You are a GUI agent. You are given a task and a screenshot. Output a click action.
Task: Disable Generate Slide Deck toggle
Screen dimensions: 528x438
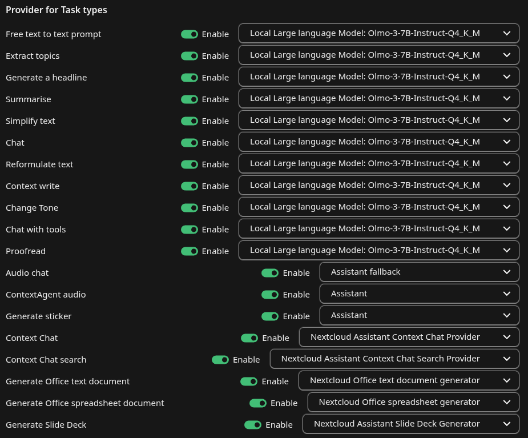tap(253, 425)
